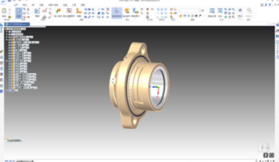Click the Assemble command icon
Viewport: 279px width, 162px height.
[79, 12]
